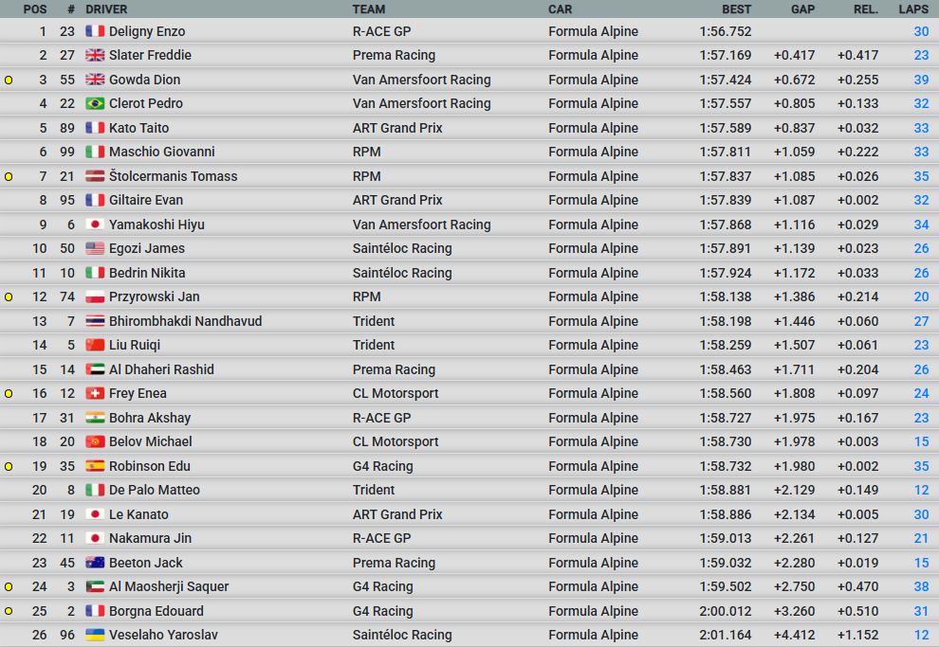Click the Japanese flag next to Yamakoshi Hiyu

[95, 225]
